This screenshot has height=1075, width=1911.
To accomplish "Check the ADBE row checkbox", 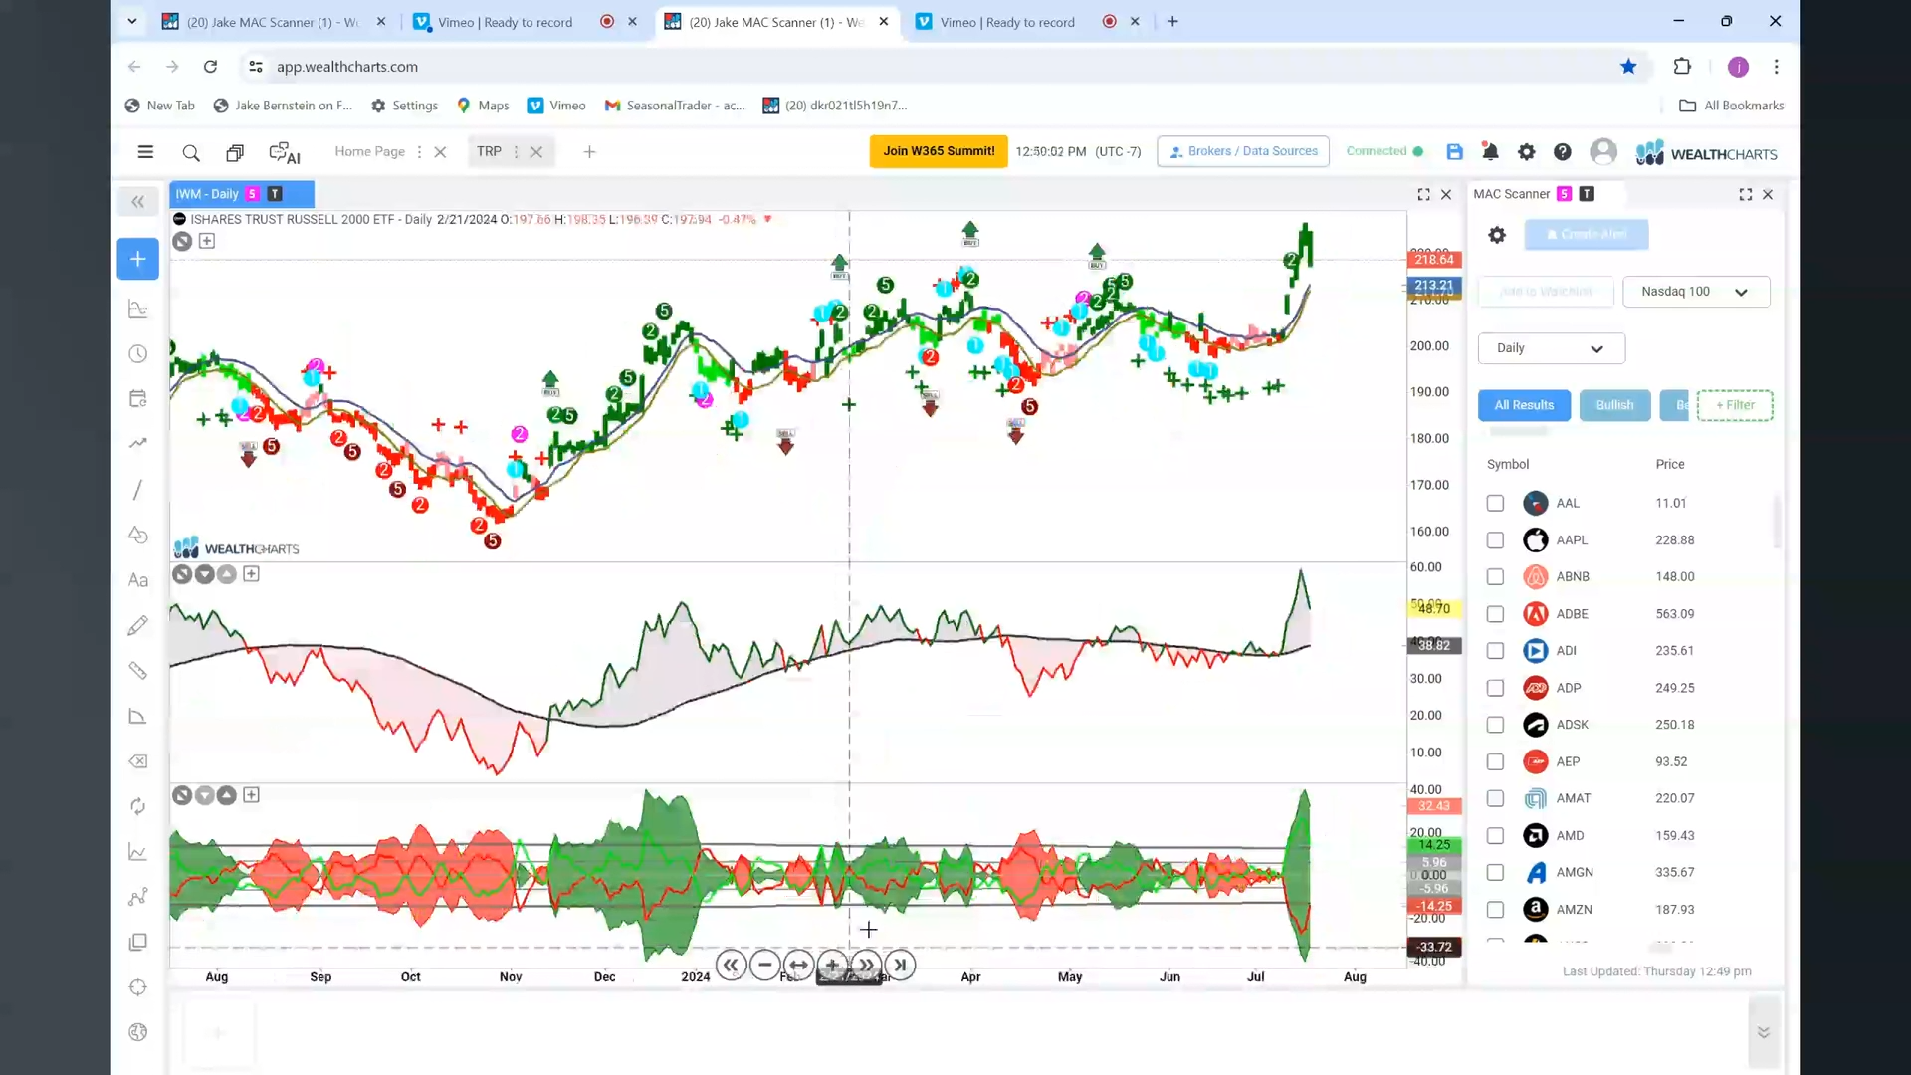I will [x=1495, y=614].
